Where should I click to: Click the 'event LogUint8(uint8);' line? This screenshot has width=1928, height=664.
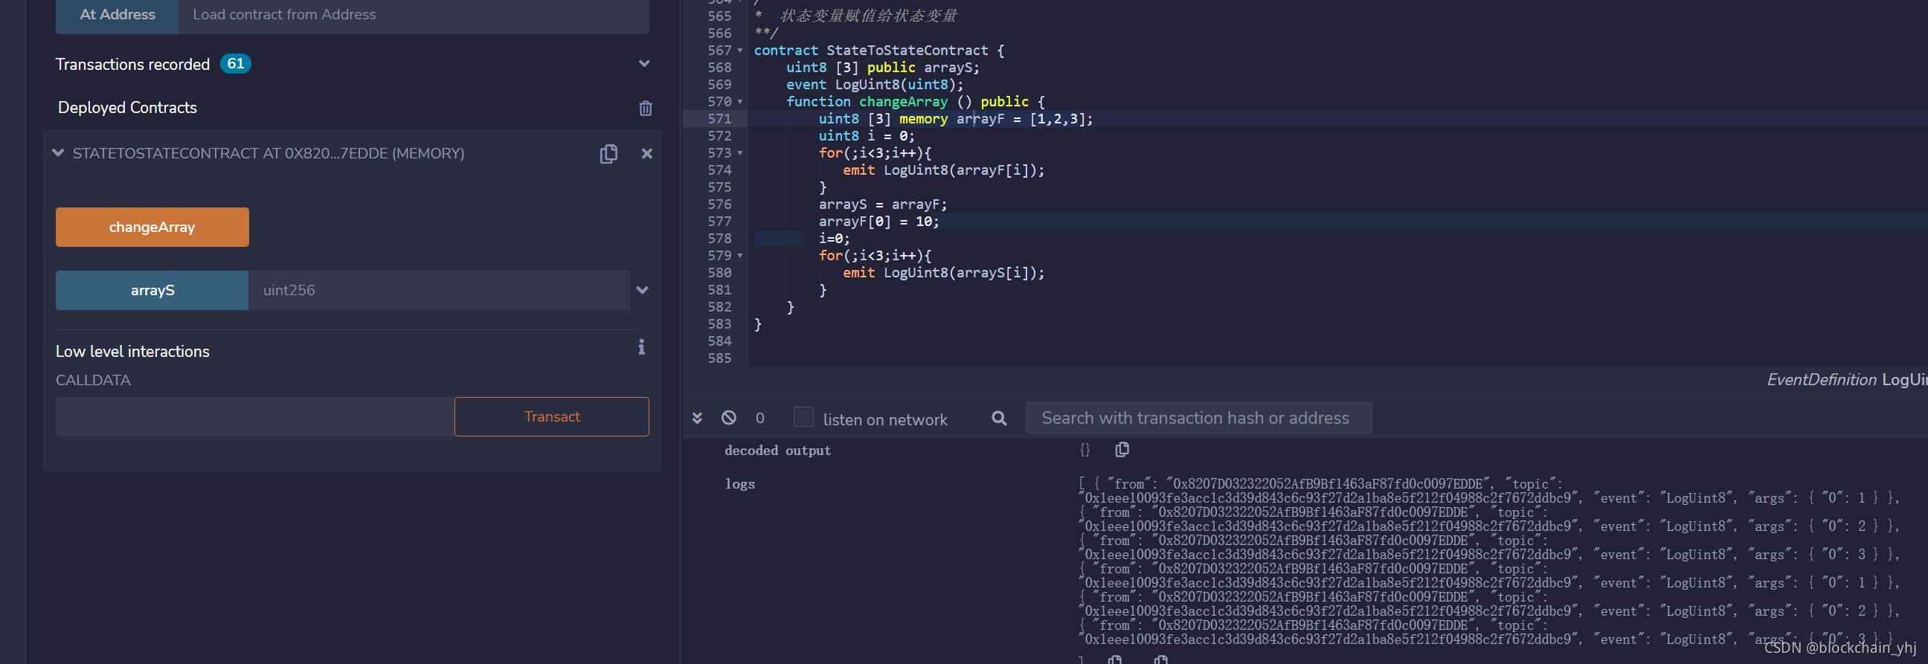click(874, 85)
